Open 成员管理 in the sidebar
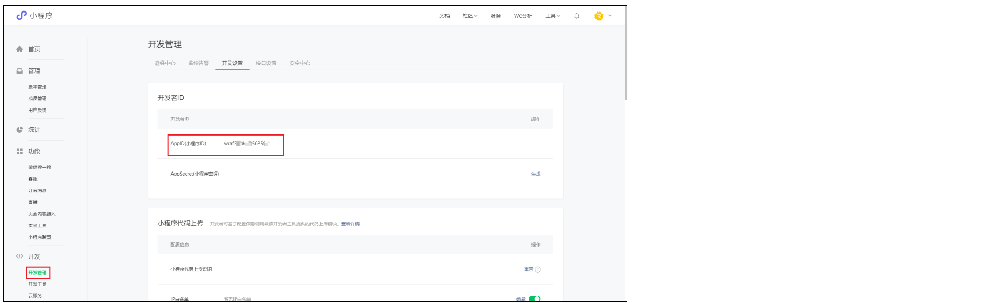The image size is (1003, 303). (37, 99)
